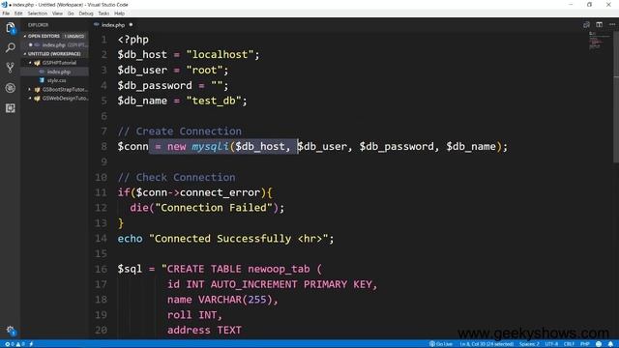
Task: Click the editor vertical scrollbar
Action: 616,97
